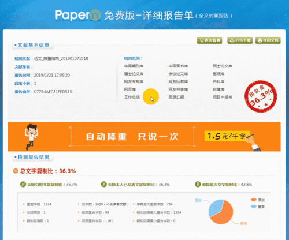This screenshot has height=240, width=289.
Task: Click the 网友共享库 detection scope entry
Action: 178,89
